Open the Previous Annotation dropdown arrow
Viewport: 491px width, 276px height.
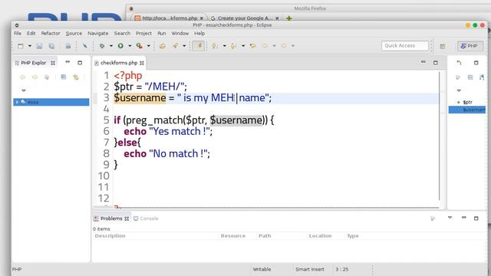point(243,46)
